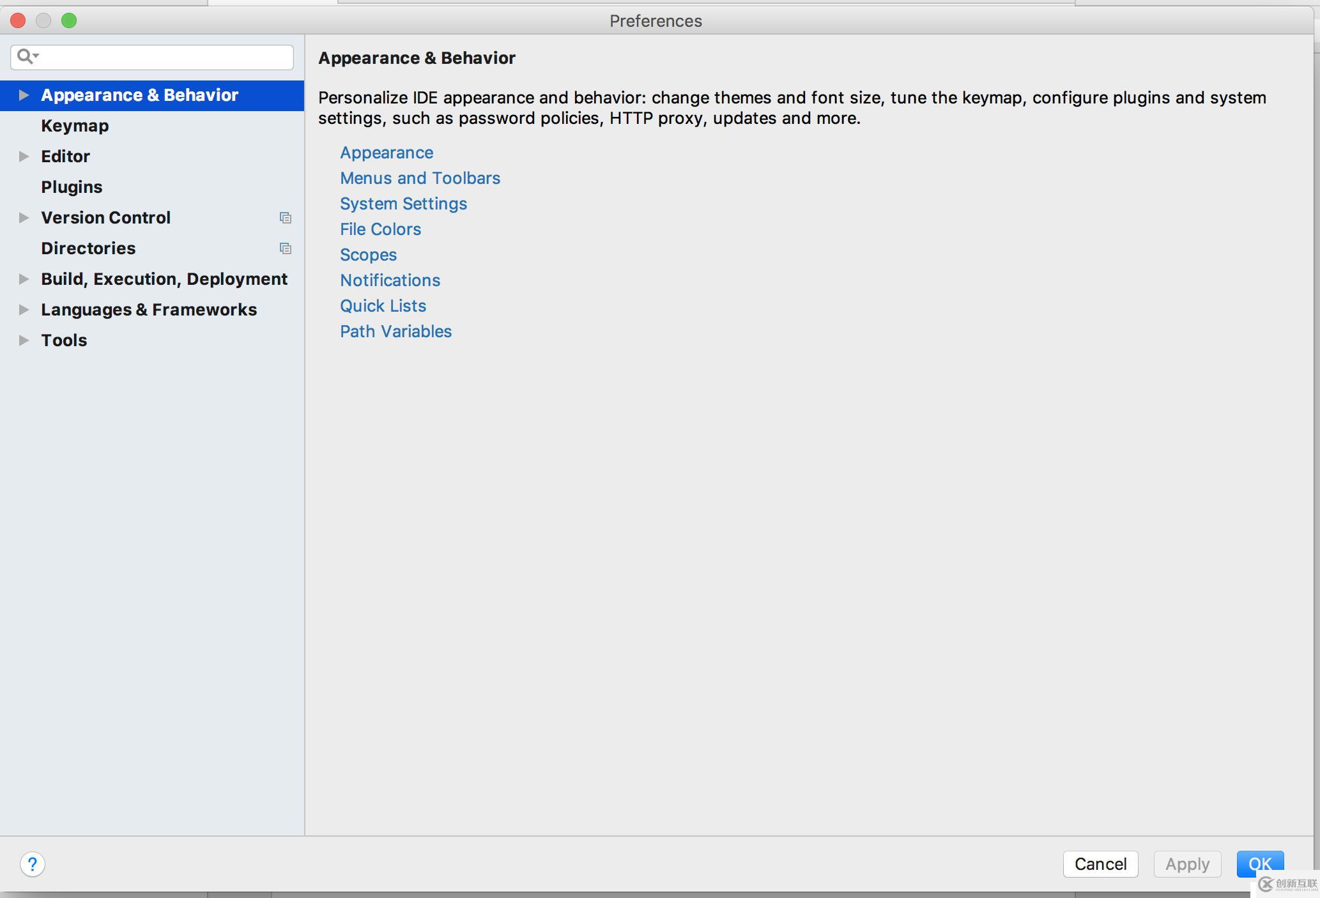Viewport: 1320px width, 898px height.
Task: Click the search magnifier icon in Preferences
Action: (x=27, y=57)
